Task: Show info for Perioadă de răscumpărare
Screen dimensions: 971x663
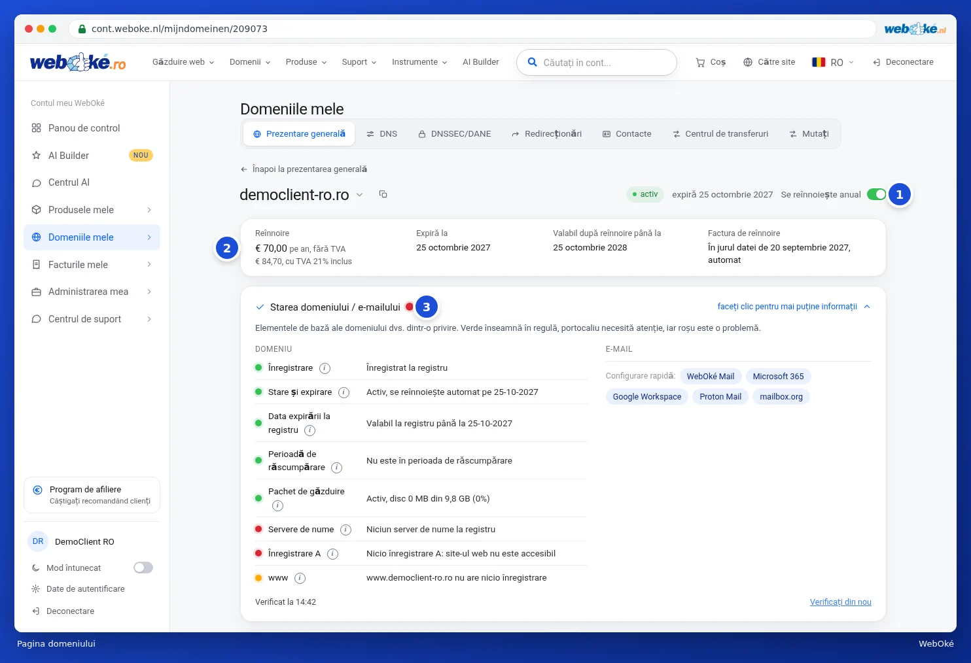Action: click(x=337, y=467)
